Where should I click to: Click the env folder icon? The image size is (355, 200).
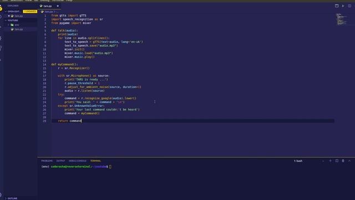tap(12, 25)
